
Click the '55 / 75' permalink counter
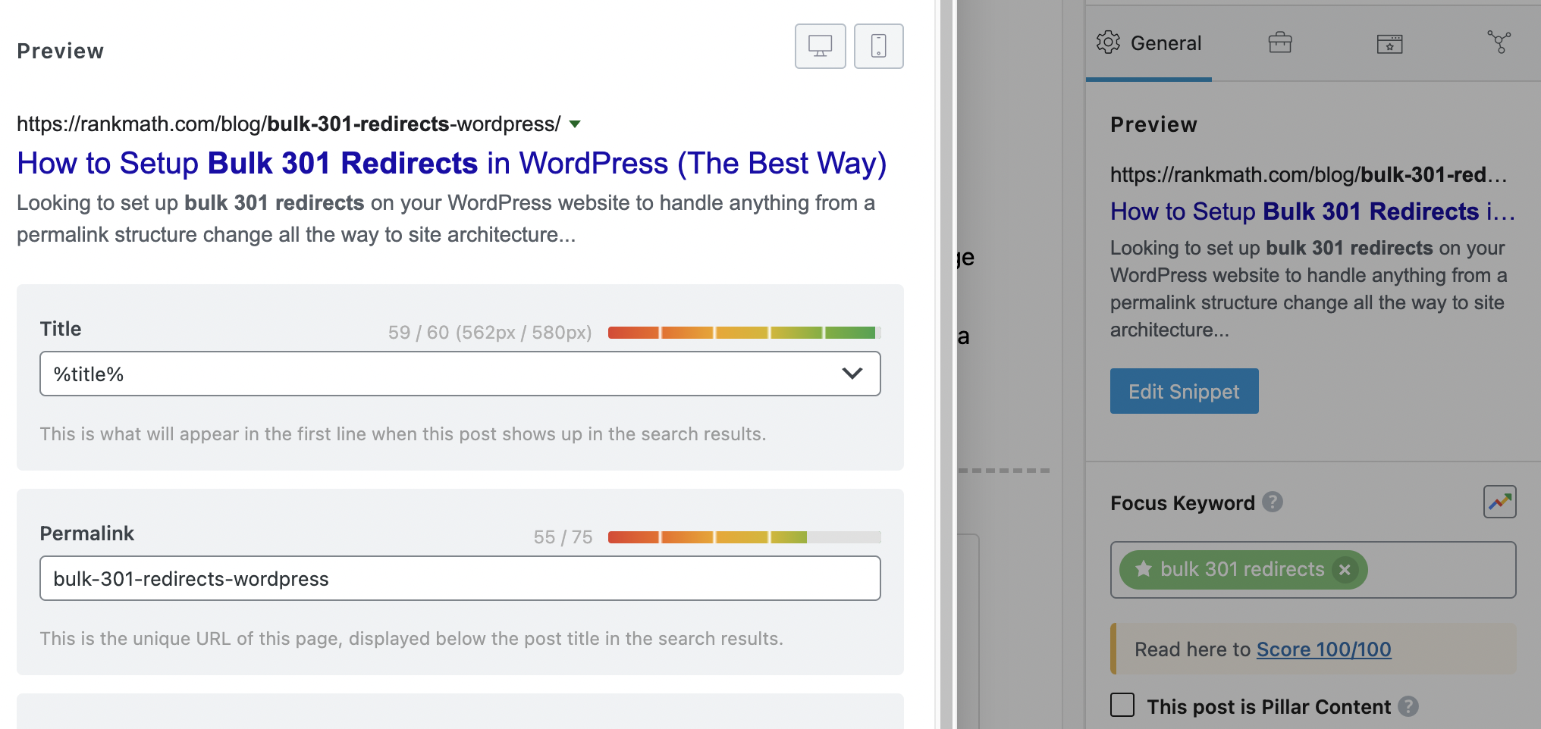[563, 537]
